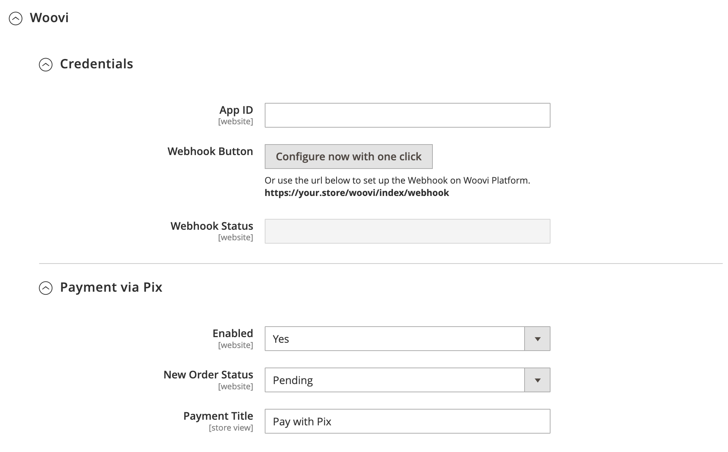
Task: Click the arrow on New Order Status select
Action: pos(537,380)
